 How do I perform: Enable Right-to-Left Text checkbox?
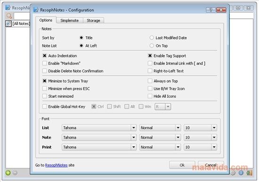(150, 71)
